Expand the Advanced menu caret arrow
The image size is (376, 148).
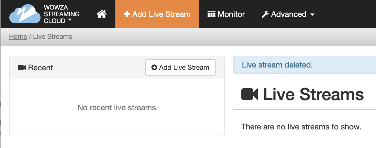(x=312, y=15)
